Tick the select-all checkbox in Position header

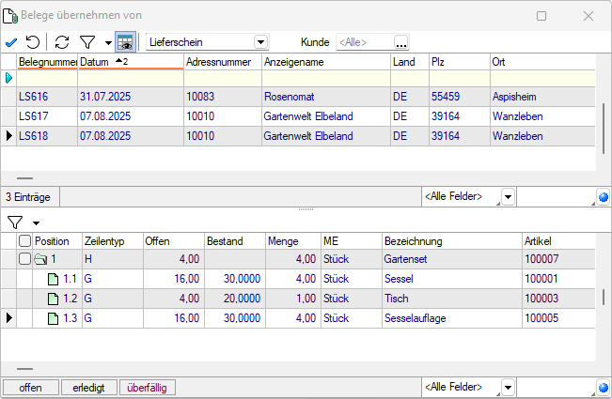point(24,241)
